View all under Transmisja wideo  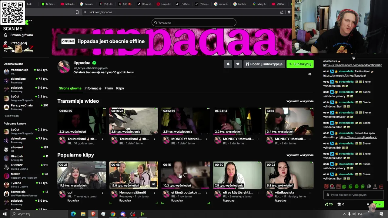tap(300, 101)
